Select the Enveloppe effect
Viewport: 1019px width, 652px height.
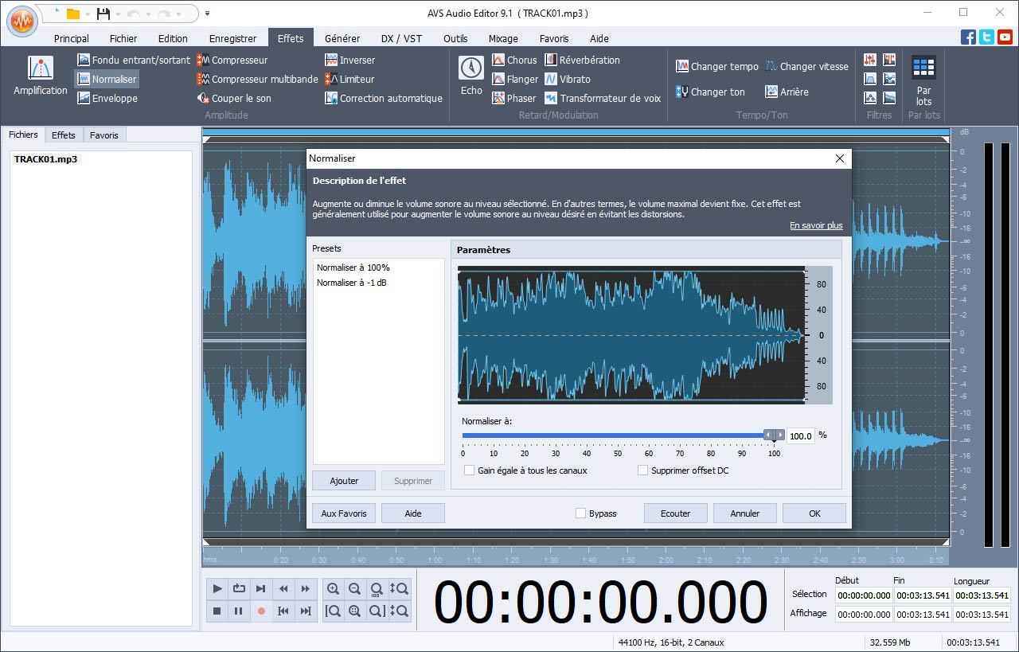[107, 98]
